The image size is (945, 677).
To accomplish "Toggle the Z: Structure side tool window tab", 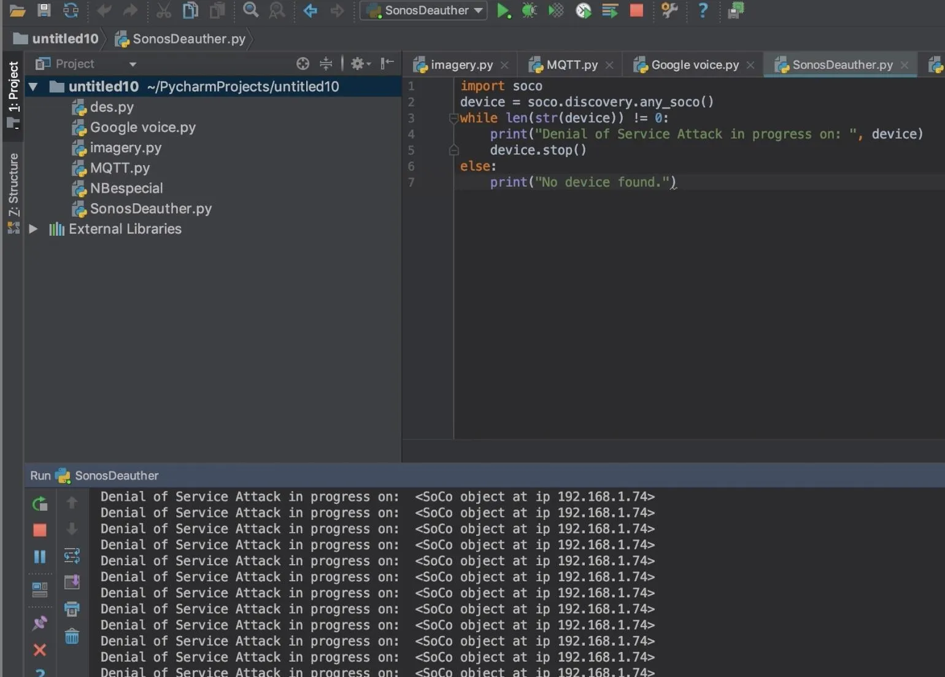I will (13, 193).
